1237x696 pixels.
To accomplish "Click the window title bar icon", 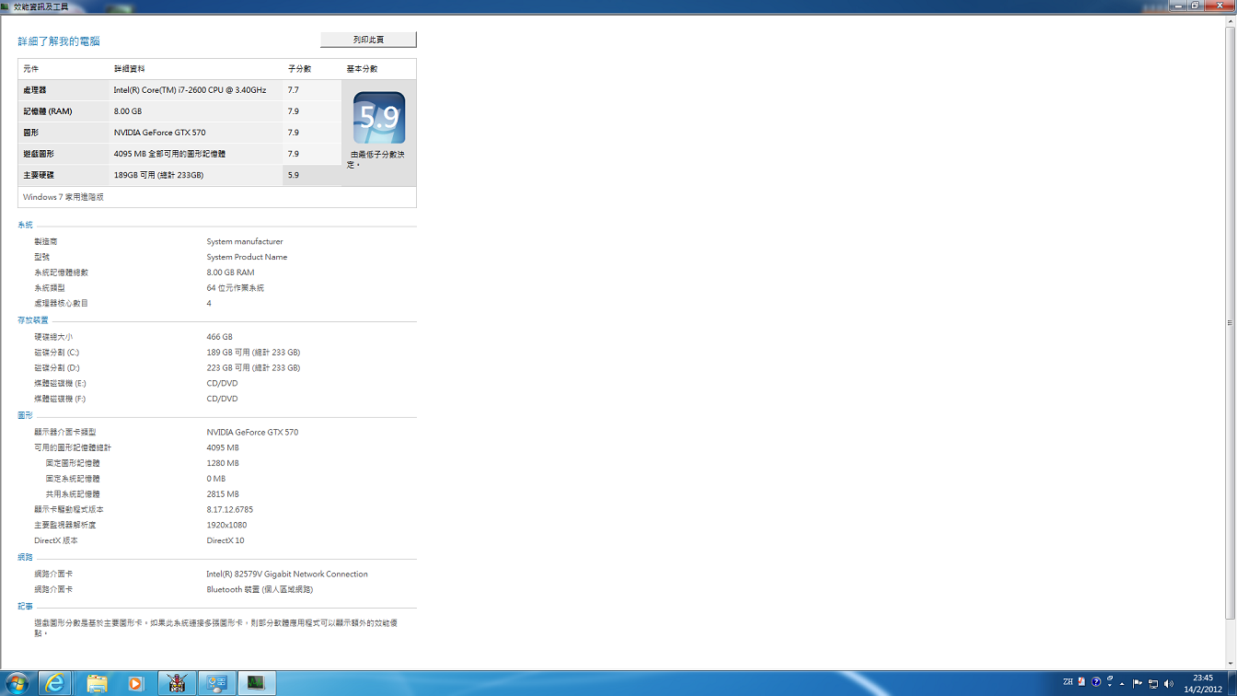I will [6, 6].
